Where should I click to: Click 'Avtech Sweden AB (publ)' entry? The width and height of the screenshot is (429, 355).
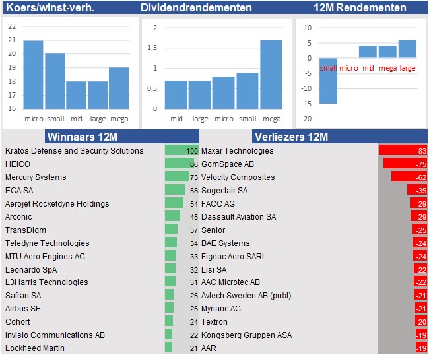point(246,296)
